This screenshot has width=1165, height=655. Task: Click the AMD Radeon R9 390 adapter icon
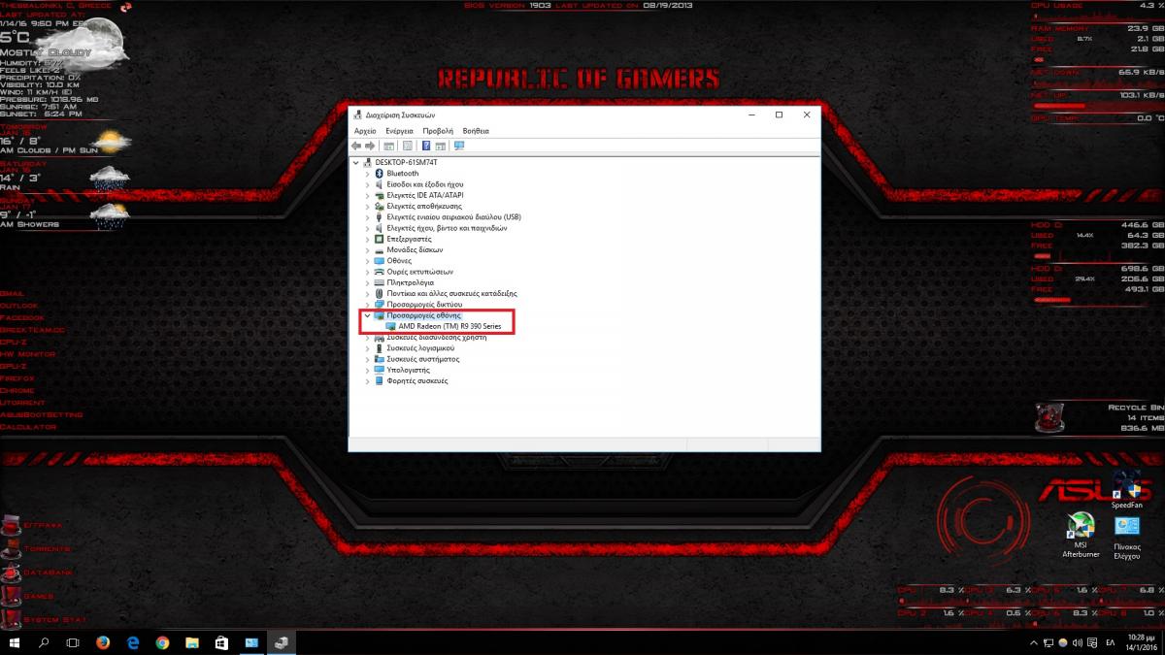[x=391, y=326]
